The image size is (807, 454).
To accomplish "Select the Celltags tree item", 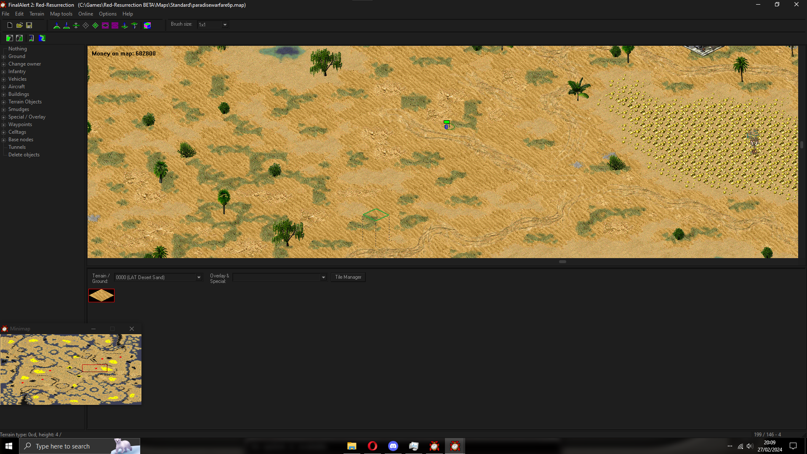I will coord(17,132).
